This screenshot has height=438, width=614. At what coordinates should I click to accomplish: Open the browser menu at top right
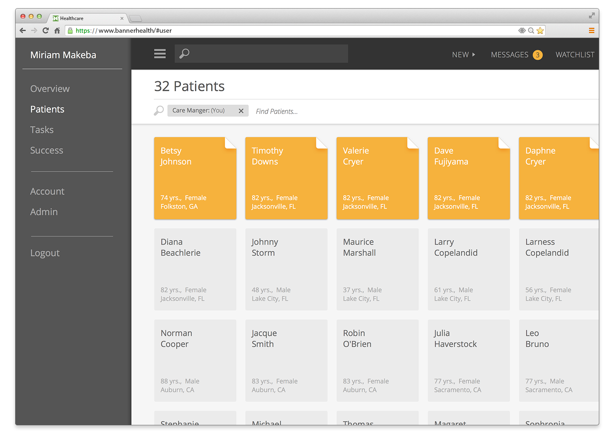[591, 30]
